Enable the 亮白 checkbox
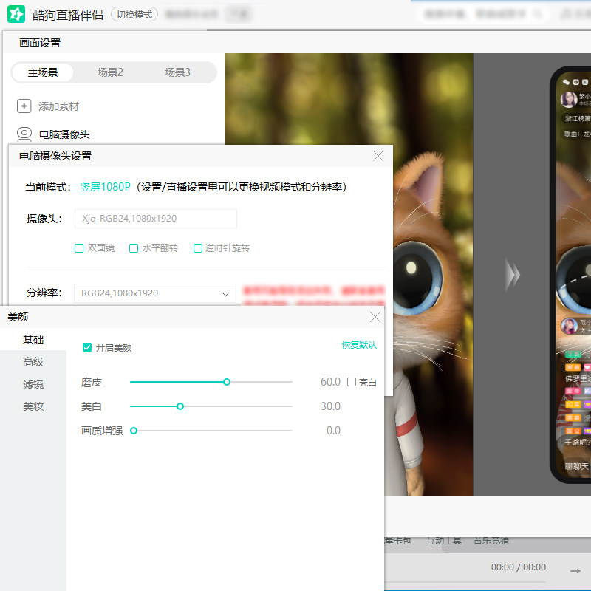 coord(352,382)
